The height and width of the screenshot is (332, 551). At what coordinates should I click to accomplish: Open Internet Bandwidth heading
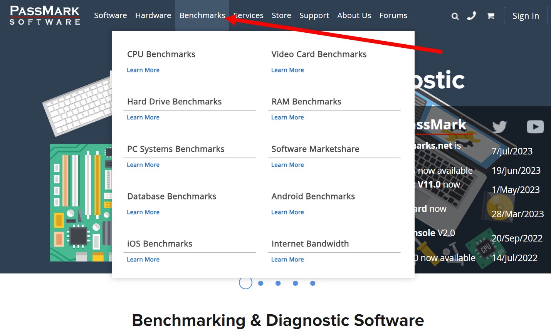point(310,244)
